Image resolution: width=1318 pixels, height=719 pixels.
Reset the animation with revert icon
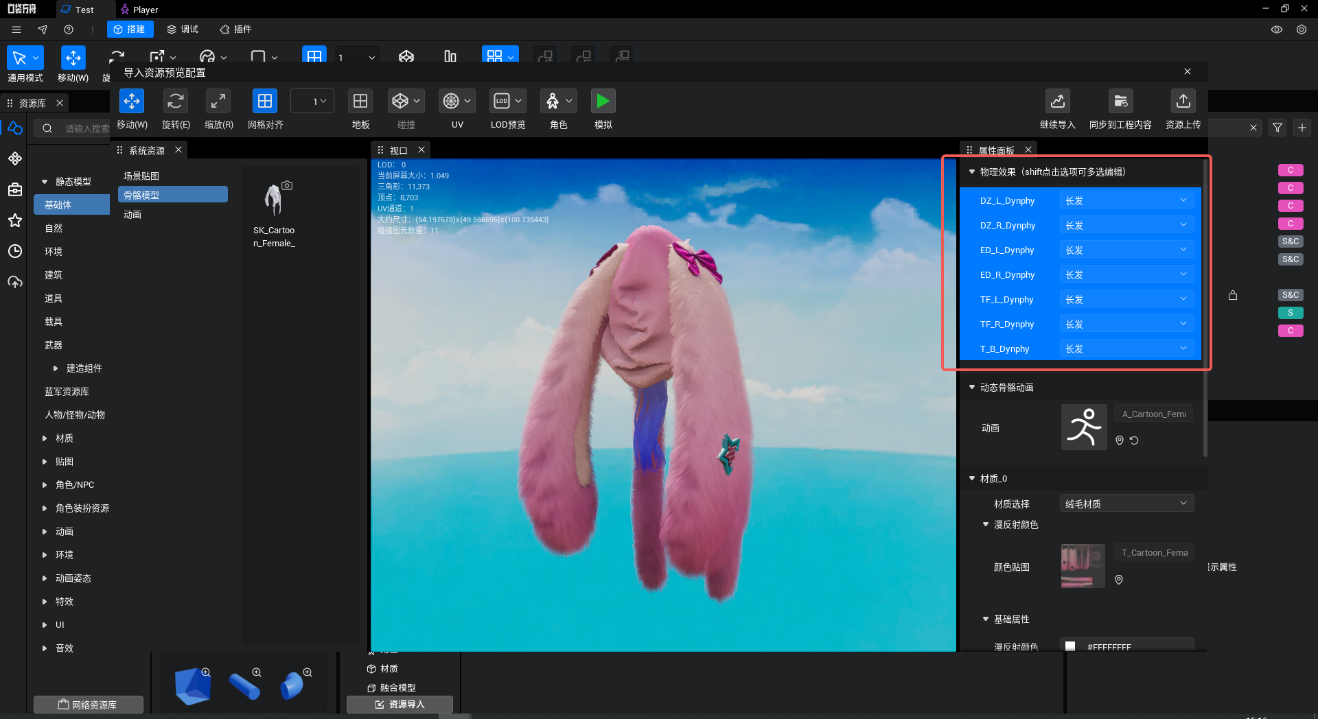pyautogui.click(x=1135, y=440)
